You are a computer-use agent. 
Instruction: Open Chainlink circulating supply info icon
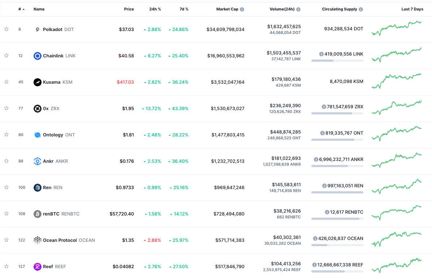pyautogui.click(x=321, y=54)
